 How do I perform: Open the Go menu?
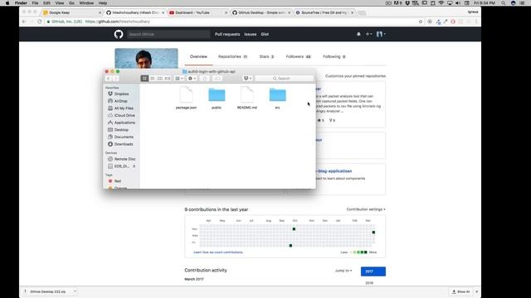[x=71, y=3]
